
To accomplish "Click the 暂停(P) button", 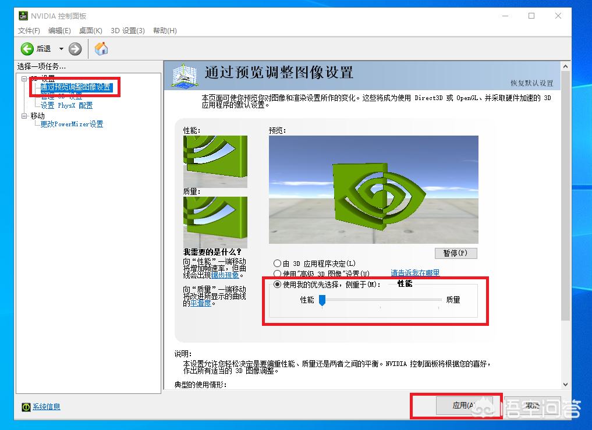I will pyautogui.click(x=456, y=253).
